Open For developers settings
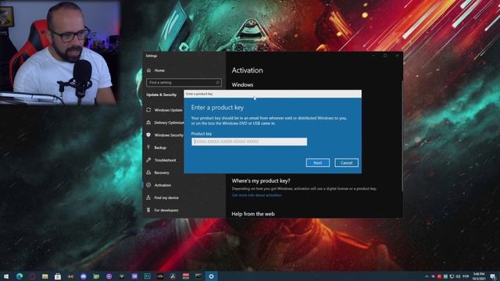 (162, 210)
